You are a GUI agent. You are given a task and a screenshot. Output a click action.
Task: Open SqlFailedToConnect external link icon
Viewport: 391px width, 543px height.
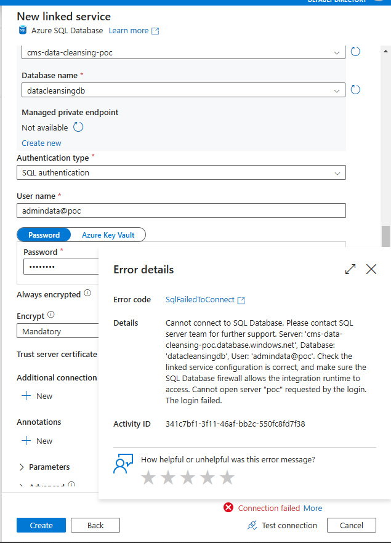[241, 300]
